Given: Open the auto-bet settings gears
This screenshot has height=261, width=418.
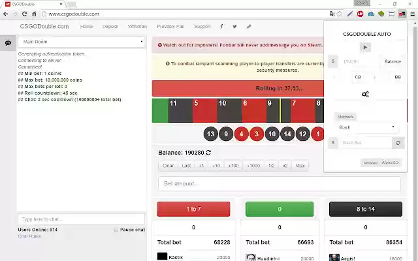Looking at the screenshot, I should coord(365,94).
